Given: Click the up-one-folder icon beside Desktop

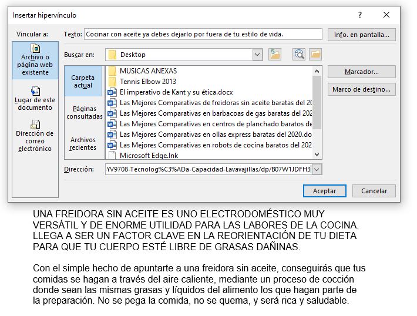Looking at the screenshot, I should (x=275, y=55).
